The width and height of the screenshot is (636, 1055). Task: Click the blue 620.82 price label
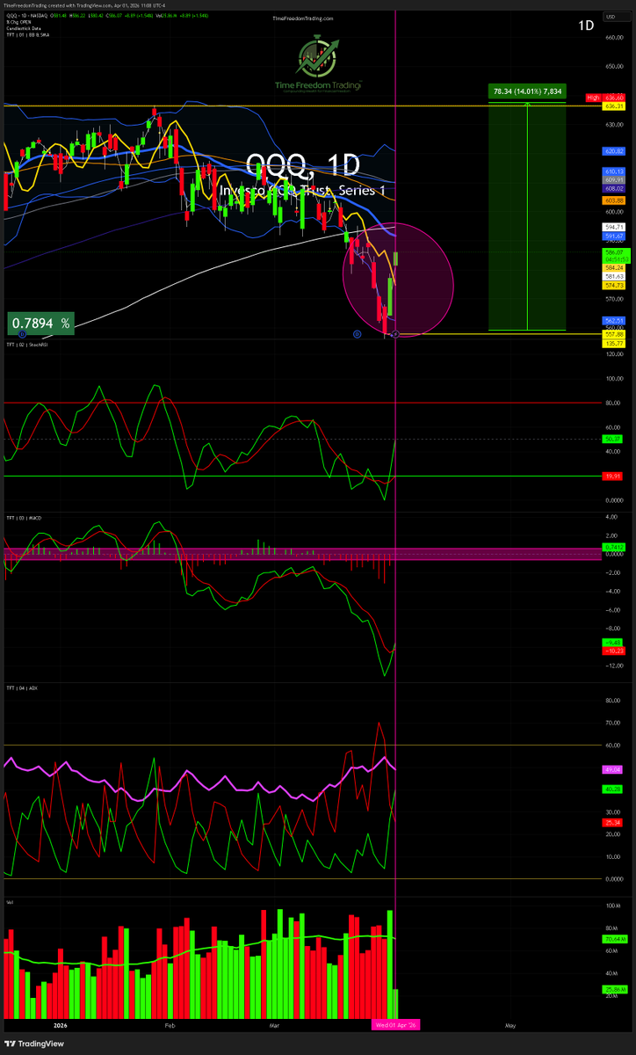pos(613,151)
